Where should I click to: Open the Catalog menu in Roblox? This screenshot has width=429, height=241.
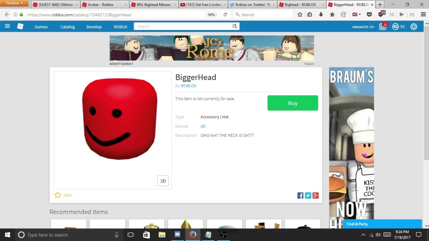tap(67, 27)
